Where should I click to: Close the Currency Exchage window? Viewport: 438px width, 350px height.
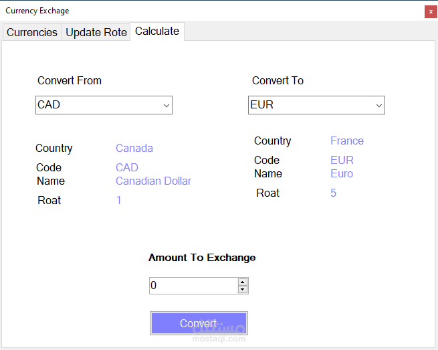[430, 11]
